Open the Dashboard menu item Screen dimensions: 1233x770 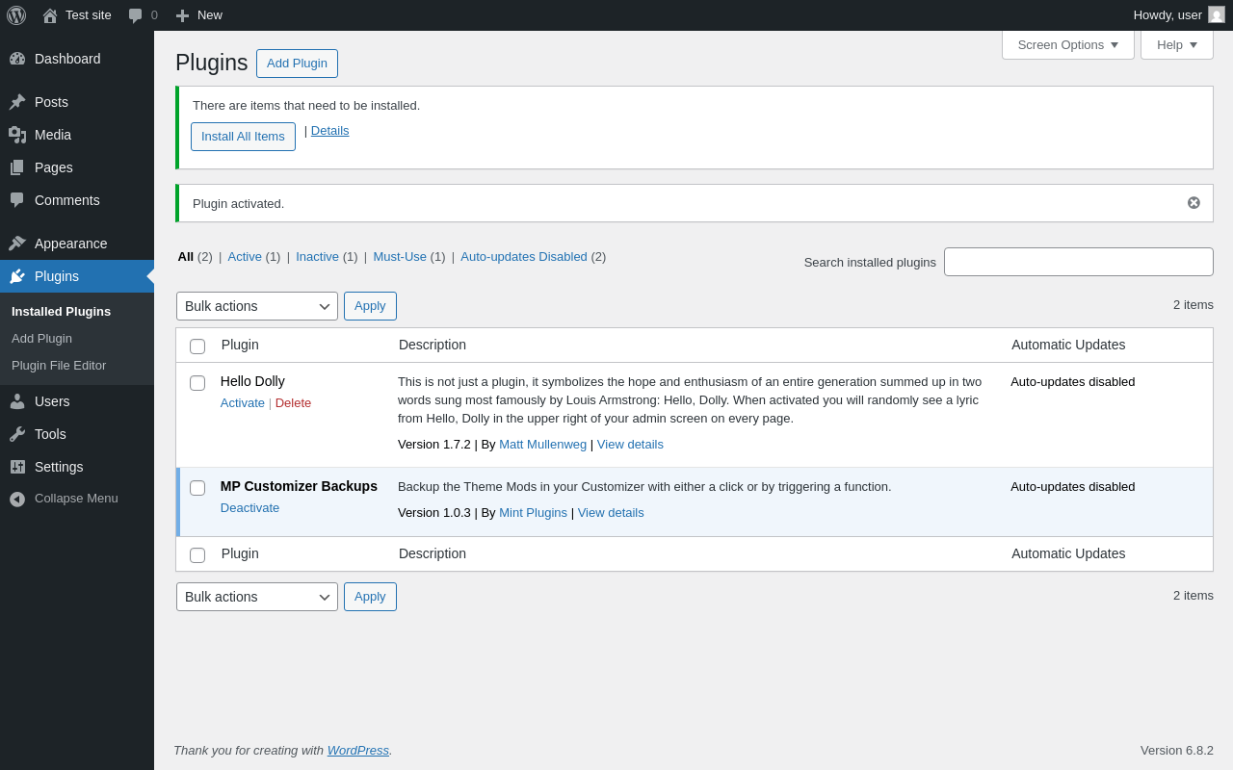pos(77,59)
